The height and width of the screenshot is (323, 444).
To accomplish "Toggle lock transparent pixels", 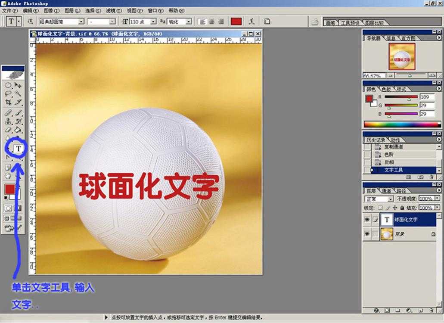I will (380, 208).
